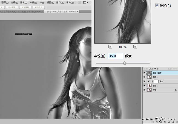
Task: Click the lock-all padlock icon
Action: (158, 69)
